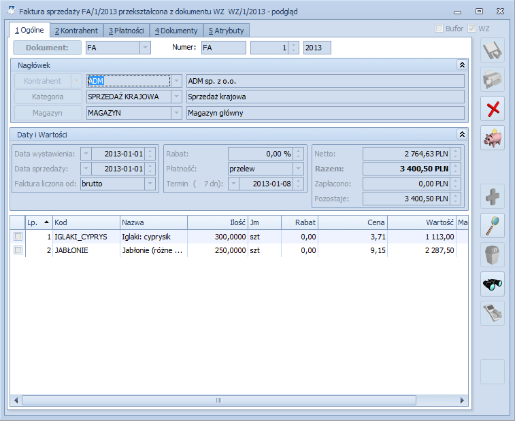Collapse the Daty i Wartości section
This screenshot has height=421, width=515.
coord(462,134)
